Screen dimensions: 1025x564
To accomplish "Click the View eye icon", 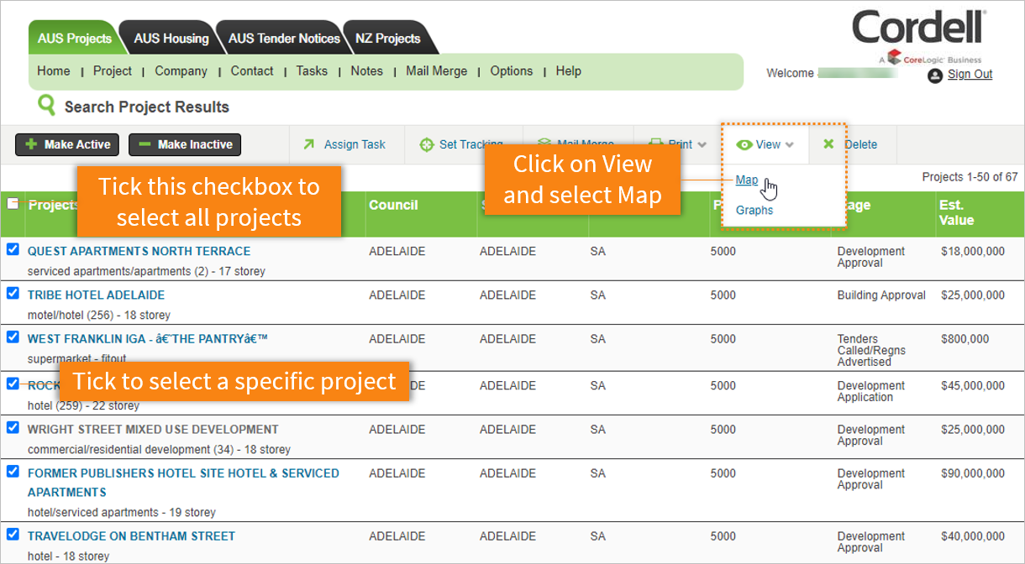I will (744, 144).
